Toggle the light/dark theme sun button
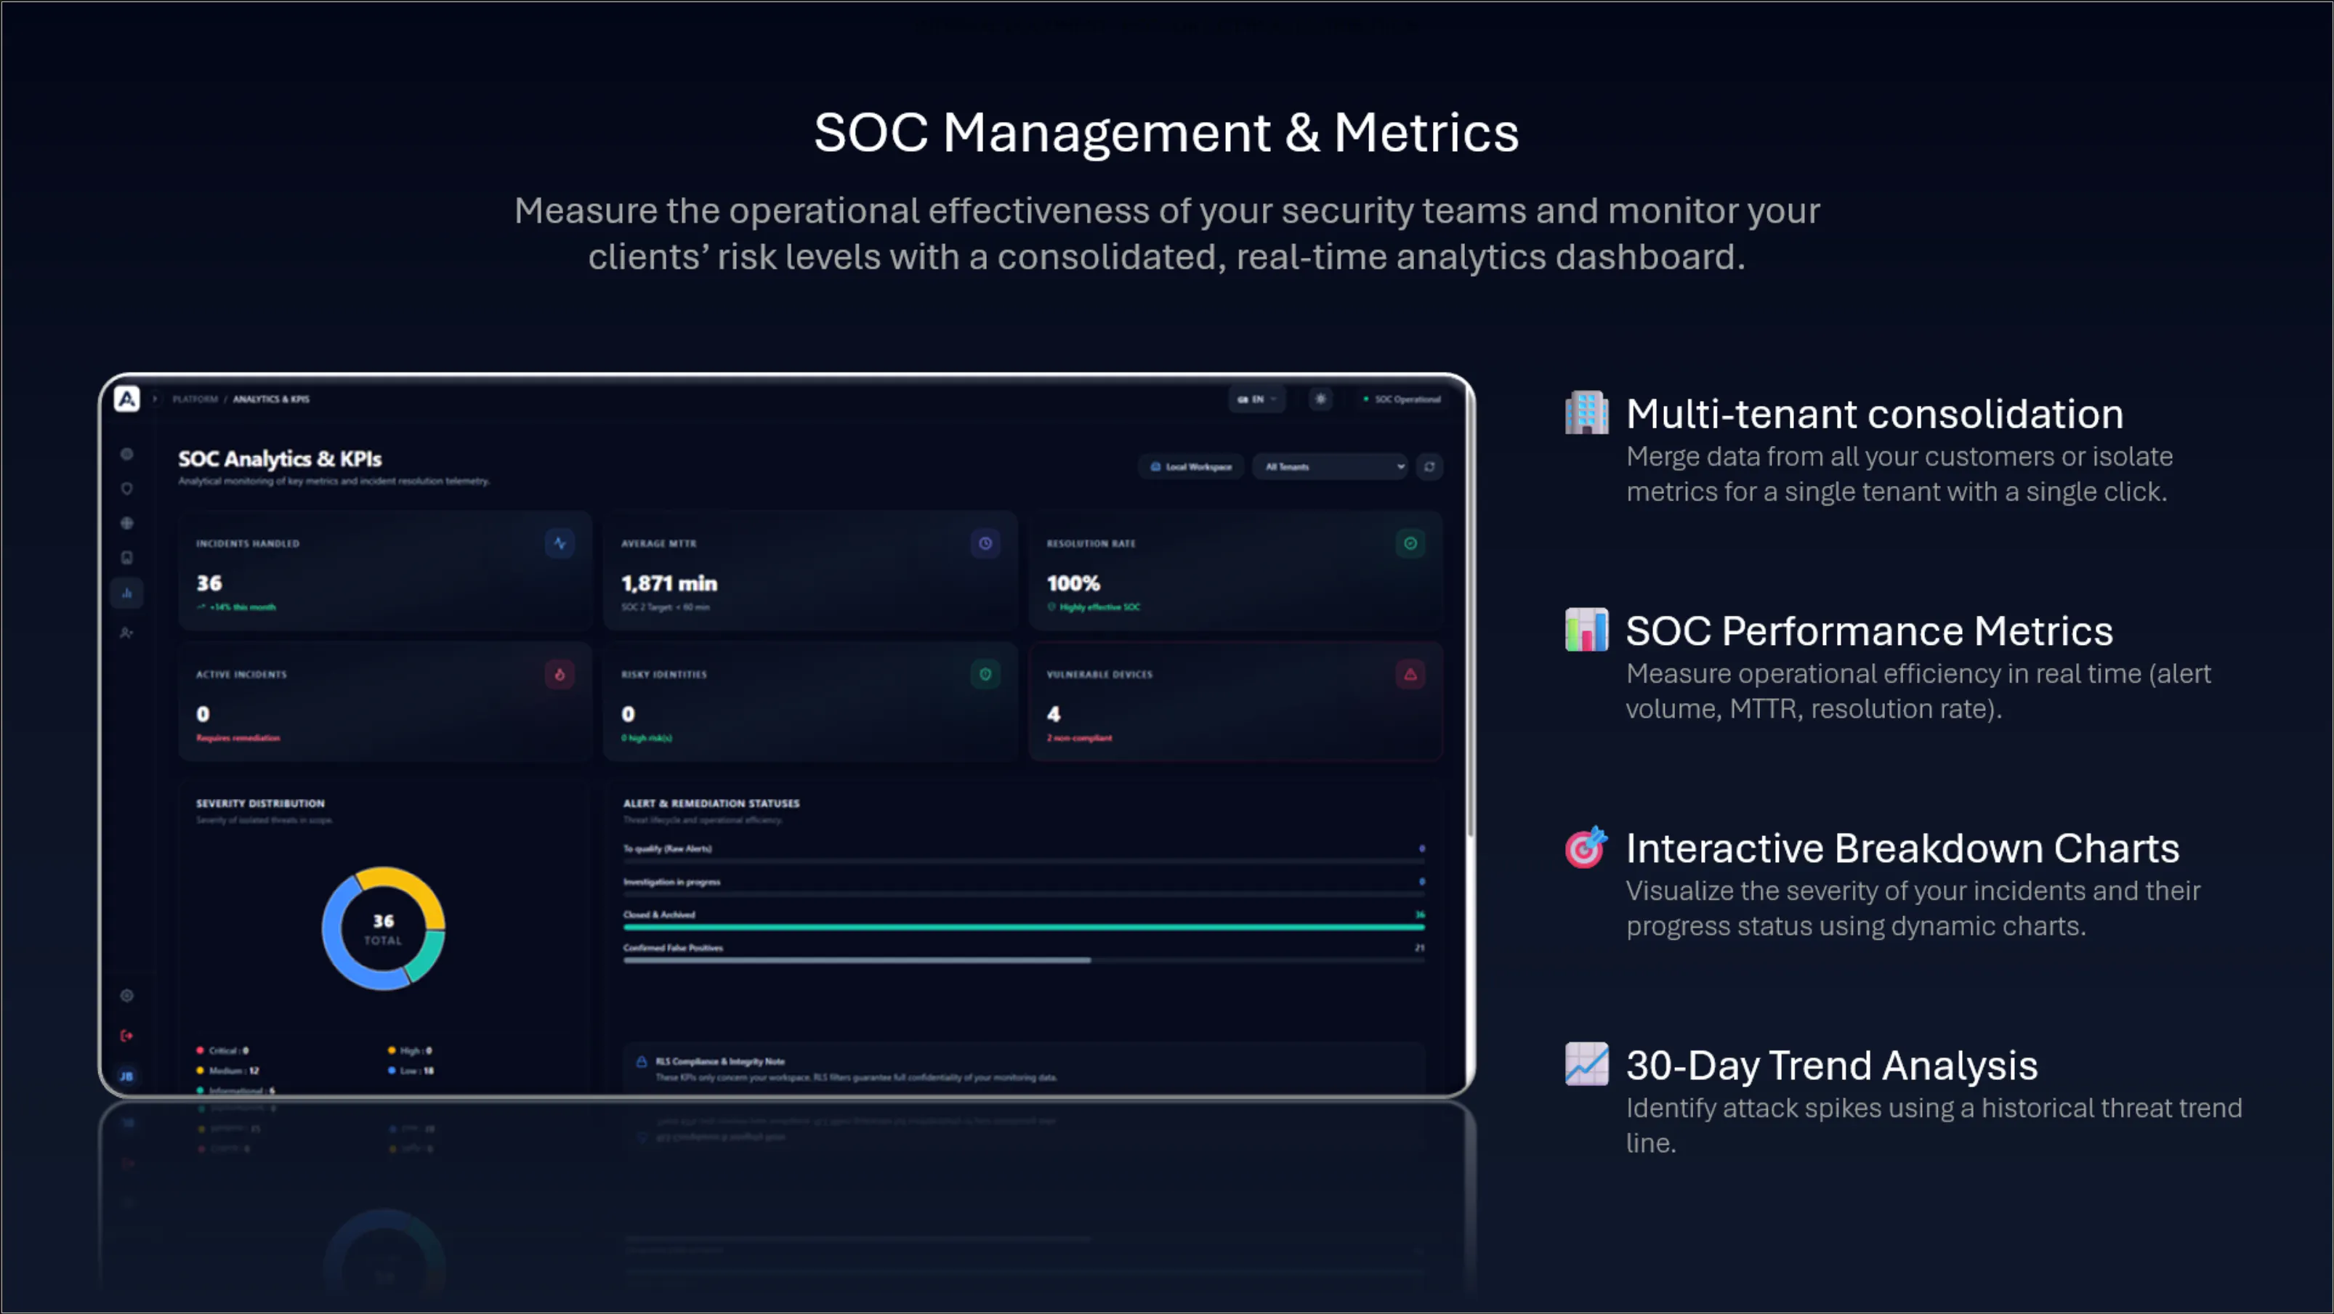 1320,399
